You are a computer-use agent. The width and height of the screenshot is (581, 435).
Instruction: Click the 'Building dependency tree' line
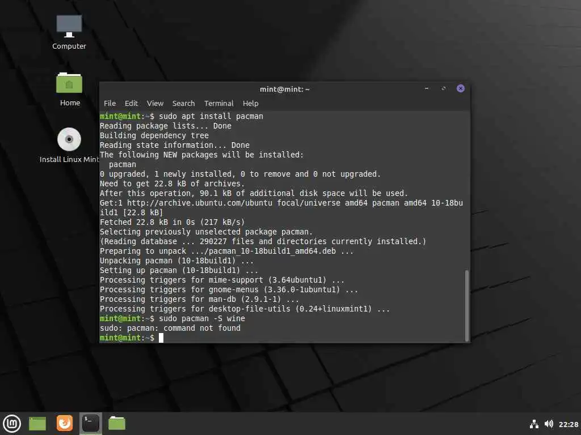point(154,135)
